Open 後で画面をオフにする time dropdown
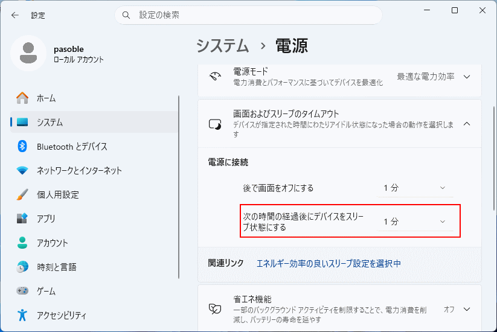This screenshot has width=497, height=332. point(415,188)
